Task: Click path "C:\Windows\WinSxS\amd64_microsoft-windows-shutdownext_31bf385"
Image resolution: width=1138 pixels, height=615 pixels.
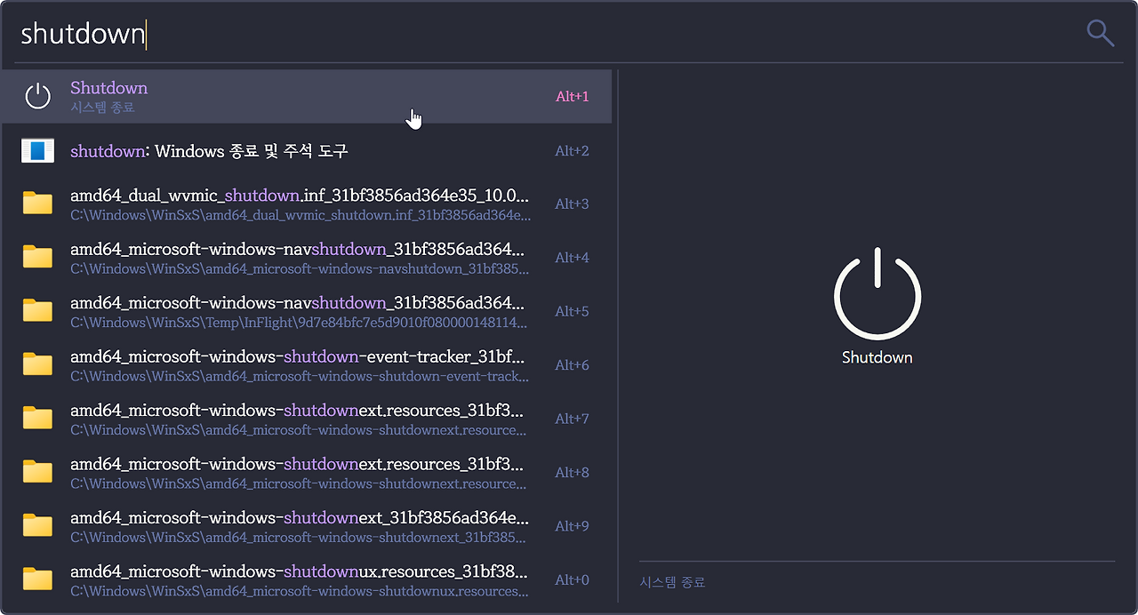Action: (299, 537)
